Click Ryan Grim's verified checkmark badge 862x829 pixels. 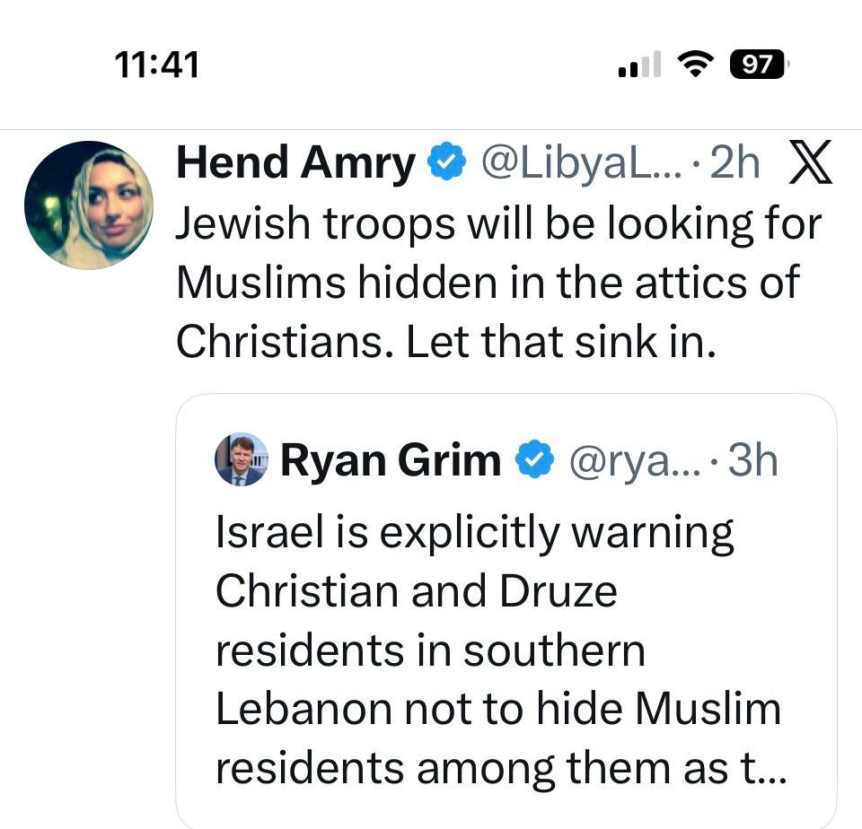click(533, 460)
